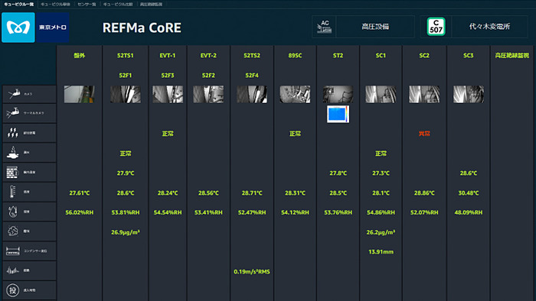Screen dimensions: 536x301
Task: Click the condenser displacement ruler icon
Action: point(13,251)
